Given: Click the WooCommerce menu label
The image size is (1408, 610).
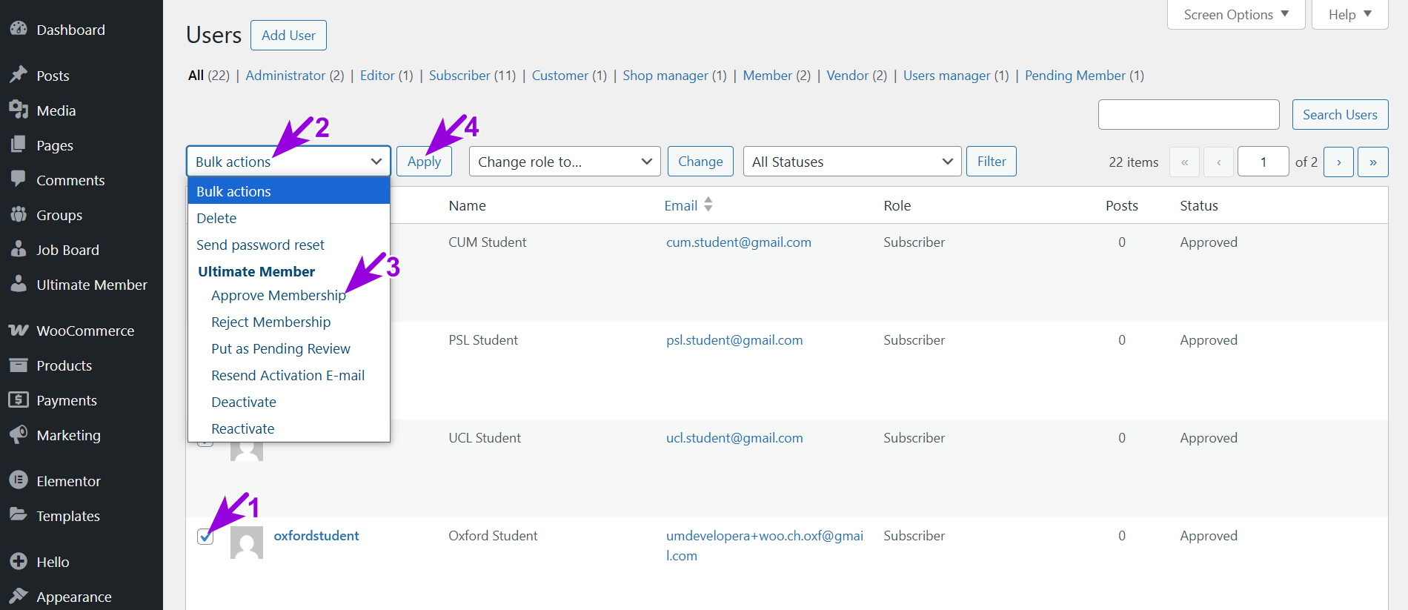Looking at the screenshot, I should point(85,331).
